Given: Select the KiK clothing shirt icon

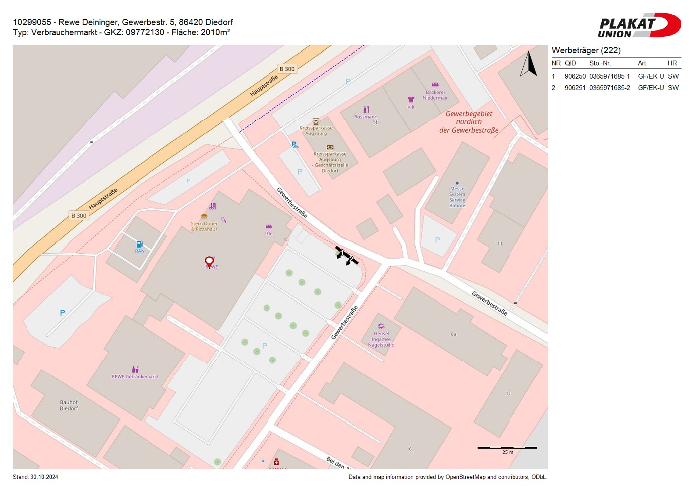Looking at the screenshot, I should [411, 100].
